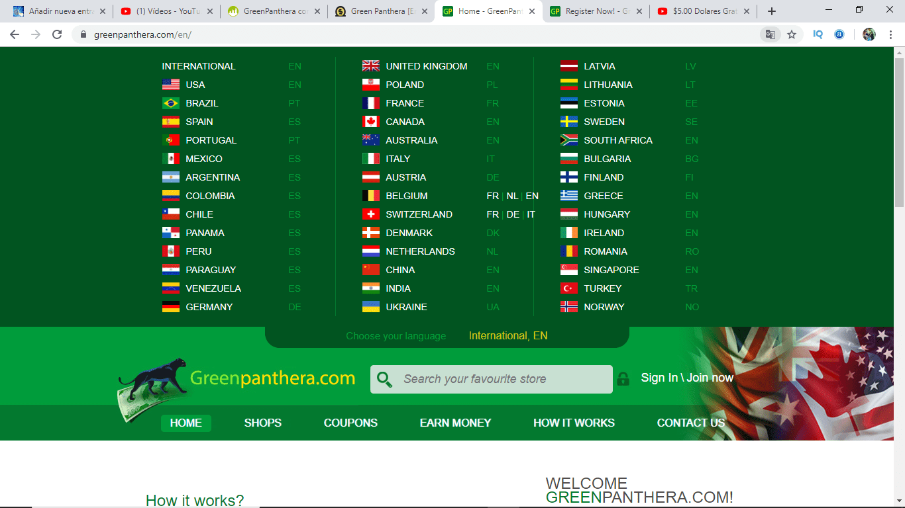This screenshot has height=508, width=905.
Task: Open How It Works navigation item
Action: [574, 423]
